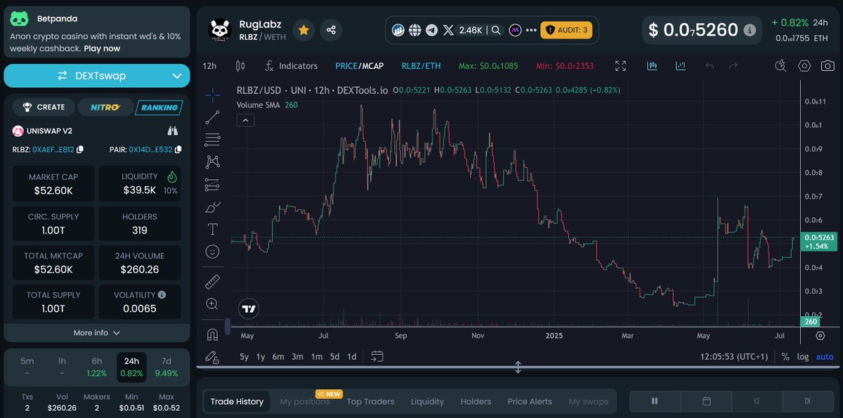
Task: Open binoculars icon beside Uniswap V2
Action: click(173, 131)
